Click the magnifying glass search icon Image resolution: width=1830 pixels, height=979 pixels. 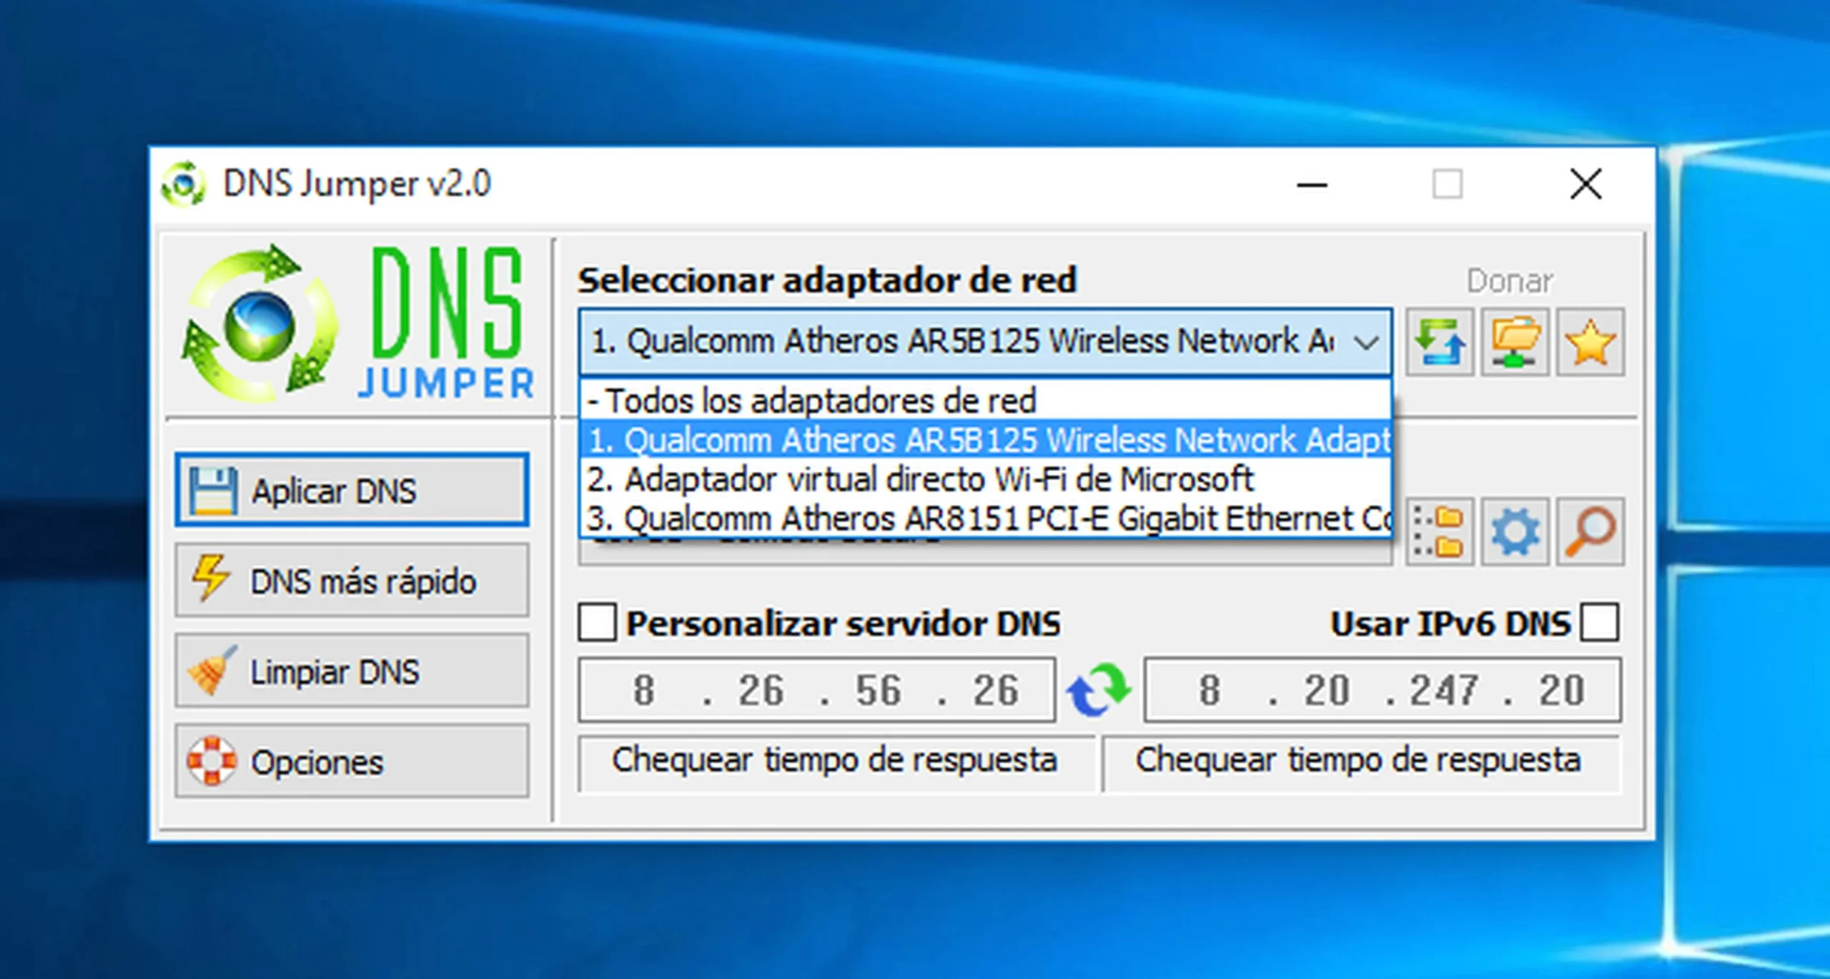[1591, 532]
